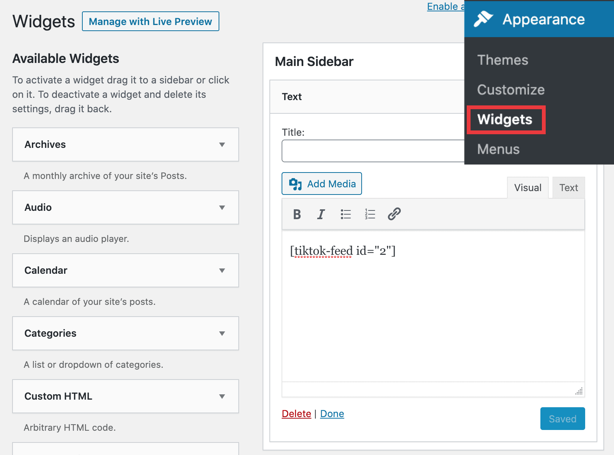Open Themes in the Appearance menu
The image size is (614, 455).
[x=502, y=60]
